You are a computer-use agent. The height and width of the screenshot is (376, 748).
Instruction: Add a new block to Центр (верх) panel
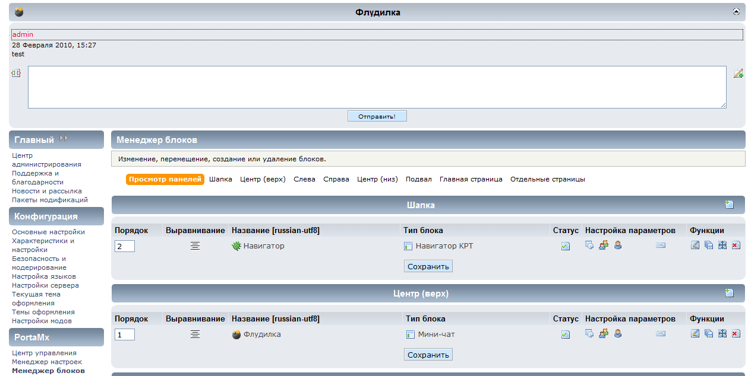coord(729,293)
